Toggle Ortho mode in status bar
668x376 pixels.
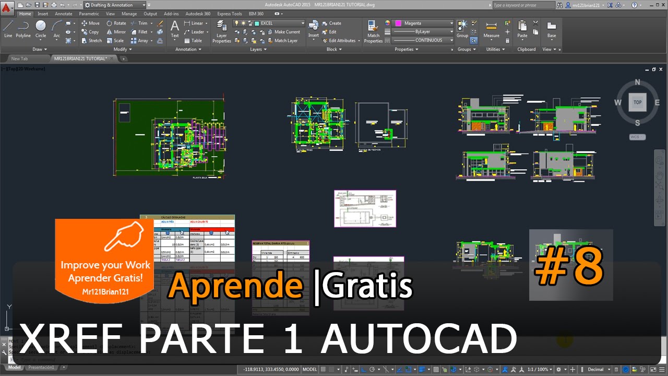click(364, 369)
